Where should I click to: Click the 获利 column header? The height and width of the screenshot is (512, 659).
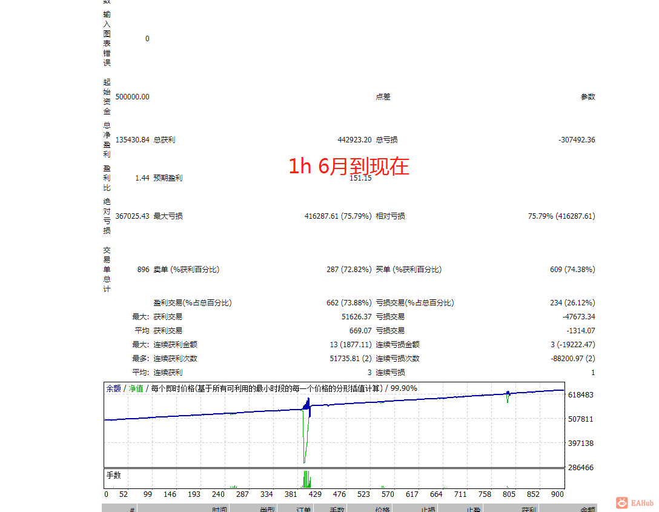(526, 510)
